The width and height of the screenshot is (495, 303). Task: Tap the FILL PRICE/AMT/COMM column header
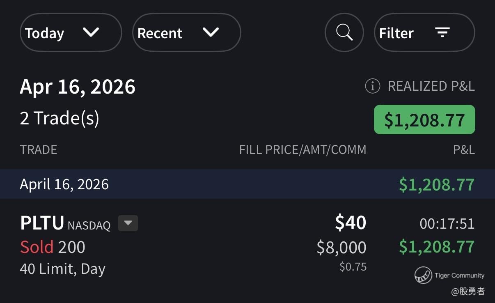(x=302, y=150)
